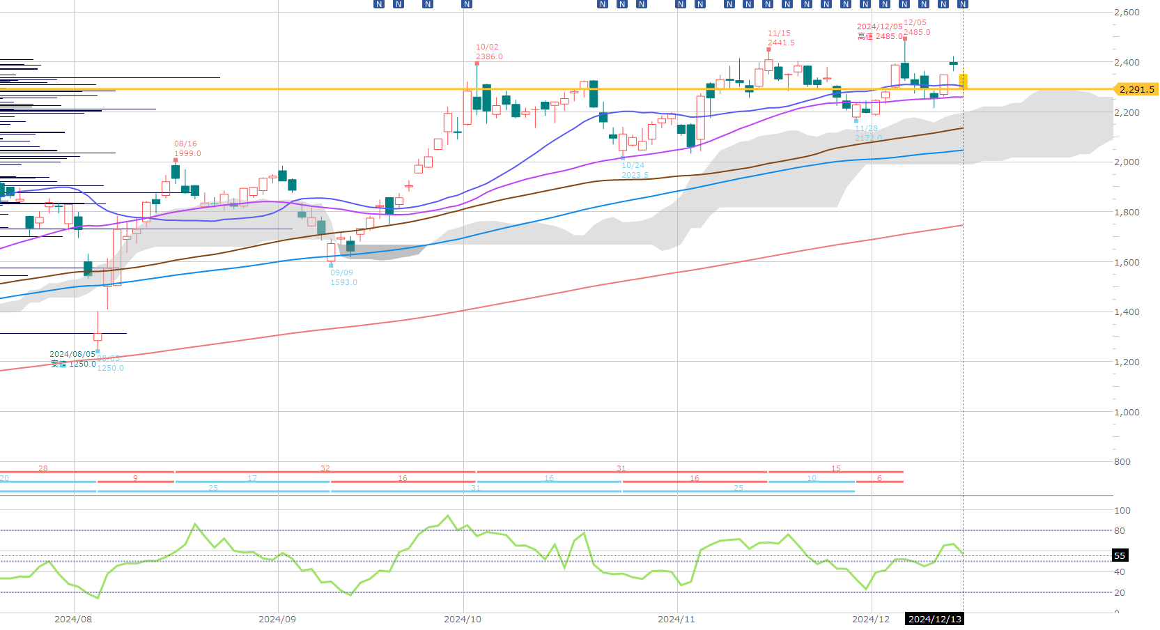Click the 2024/09 label on time axis
This screenshot has width=1160, height=630.
(277, 619)
